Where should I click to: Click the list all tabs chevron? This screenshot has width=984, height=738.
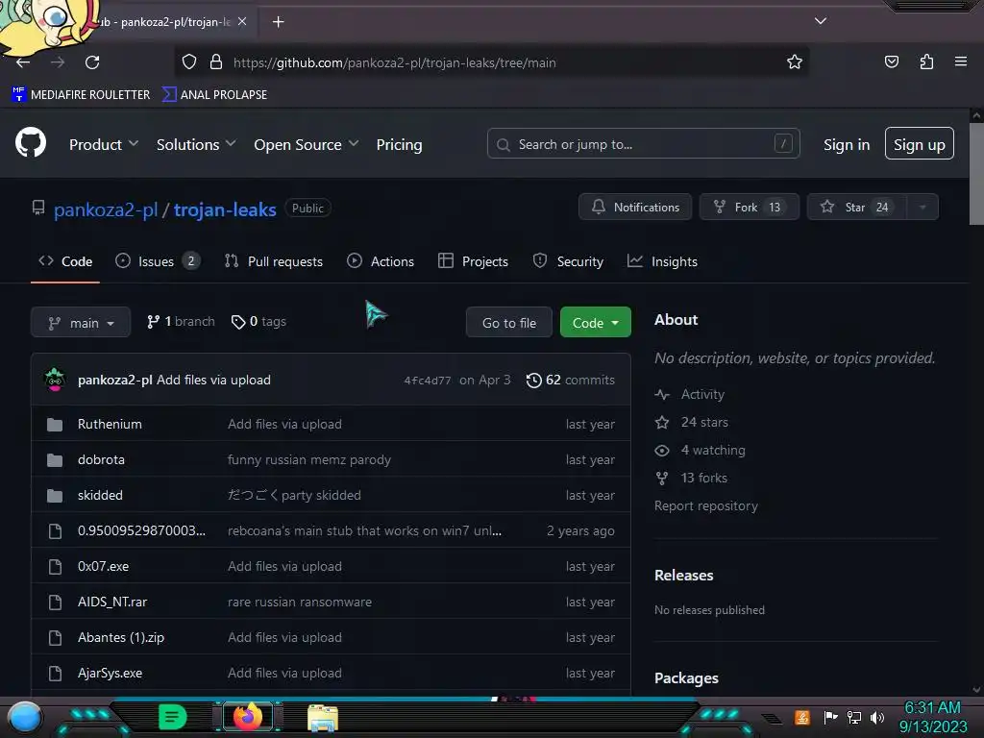(821, 21)
